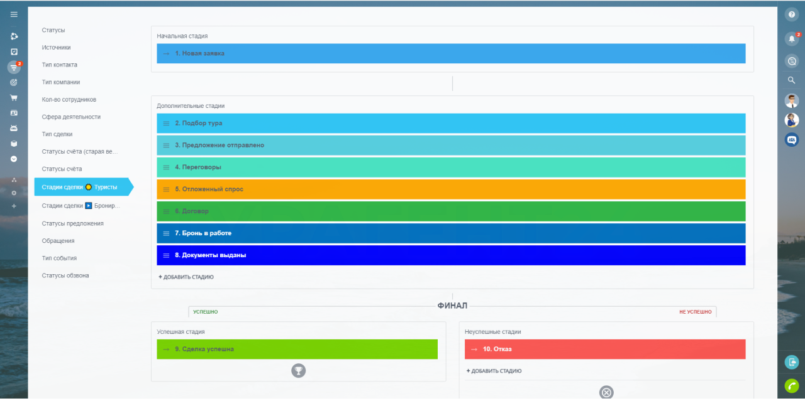Screen dimensions: 805x399
Task: Click Добавить стадию under additional stages
Action: 186,277
